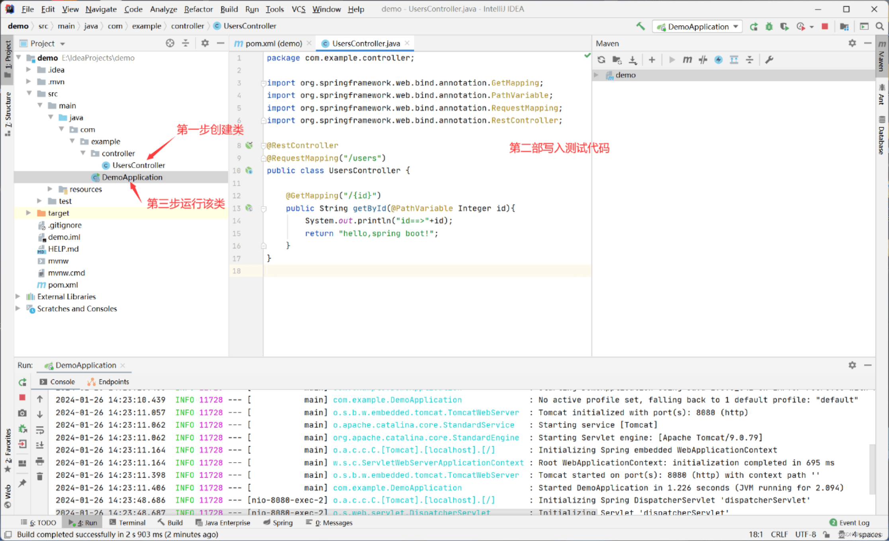Toggle soft-wrap in the console

[x=40, y=430]
